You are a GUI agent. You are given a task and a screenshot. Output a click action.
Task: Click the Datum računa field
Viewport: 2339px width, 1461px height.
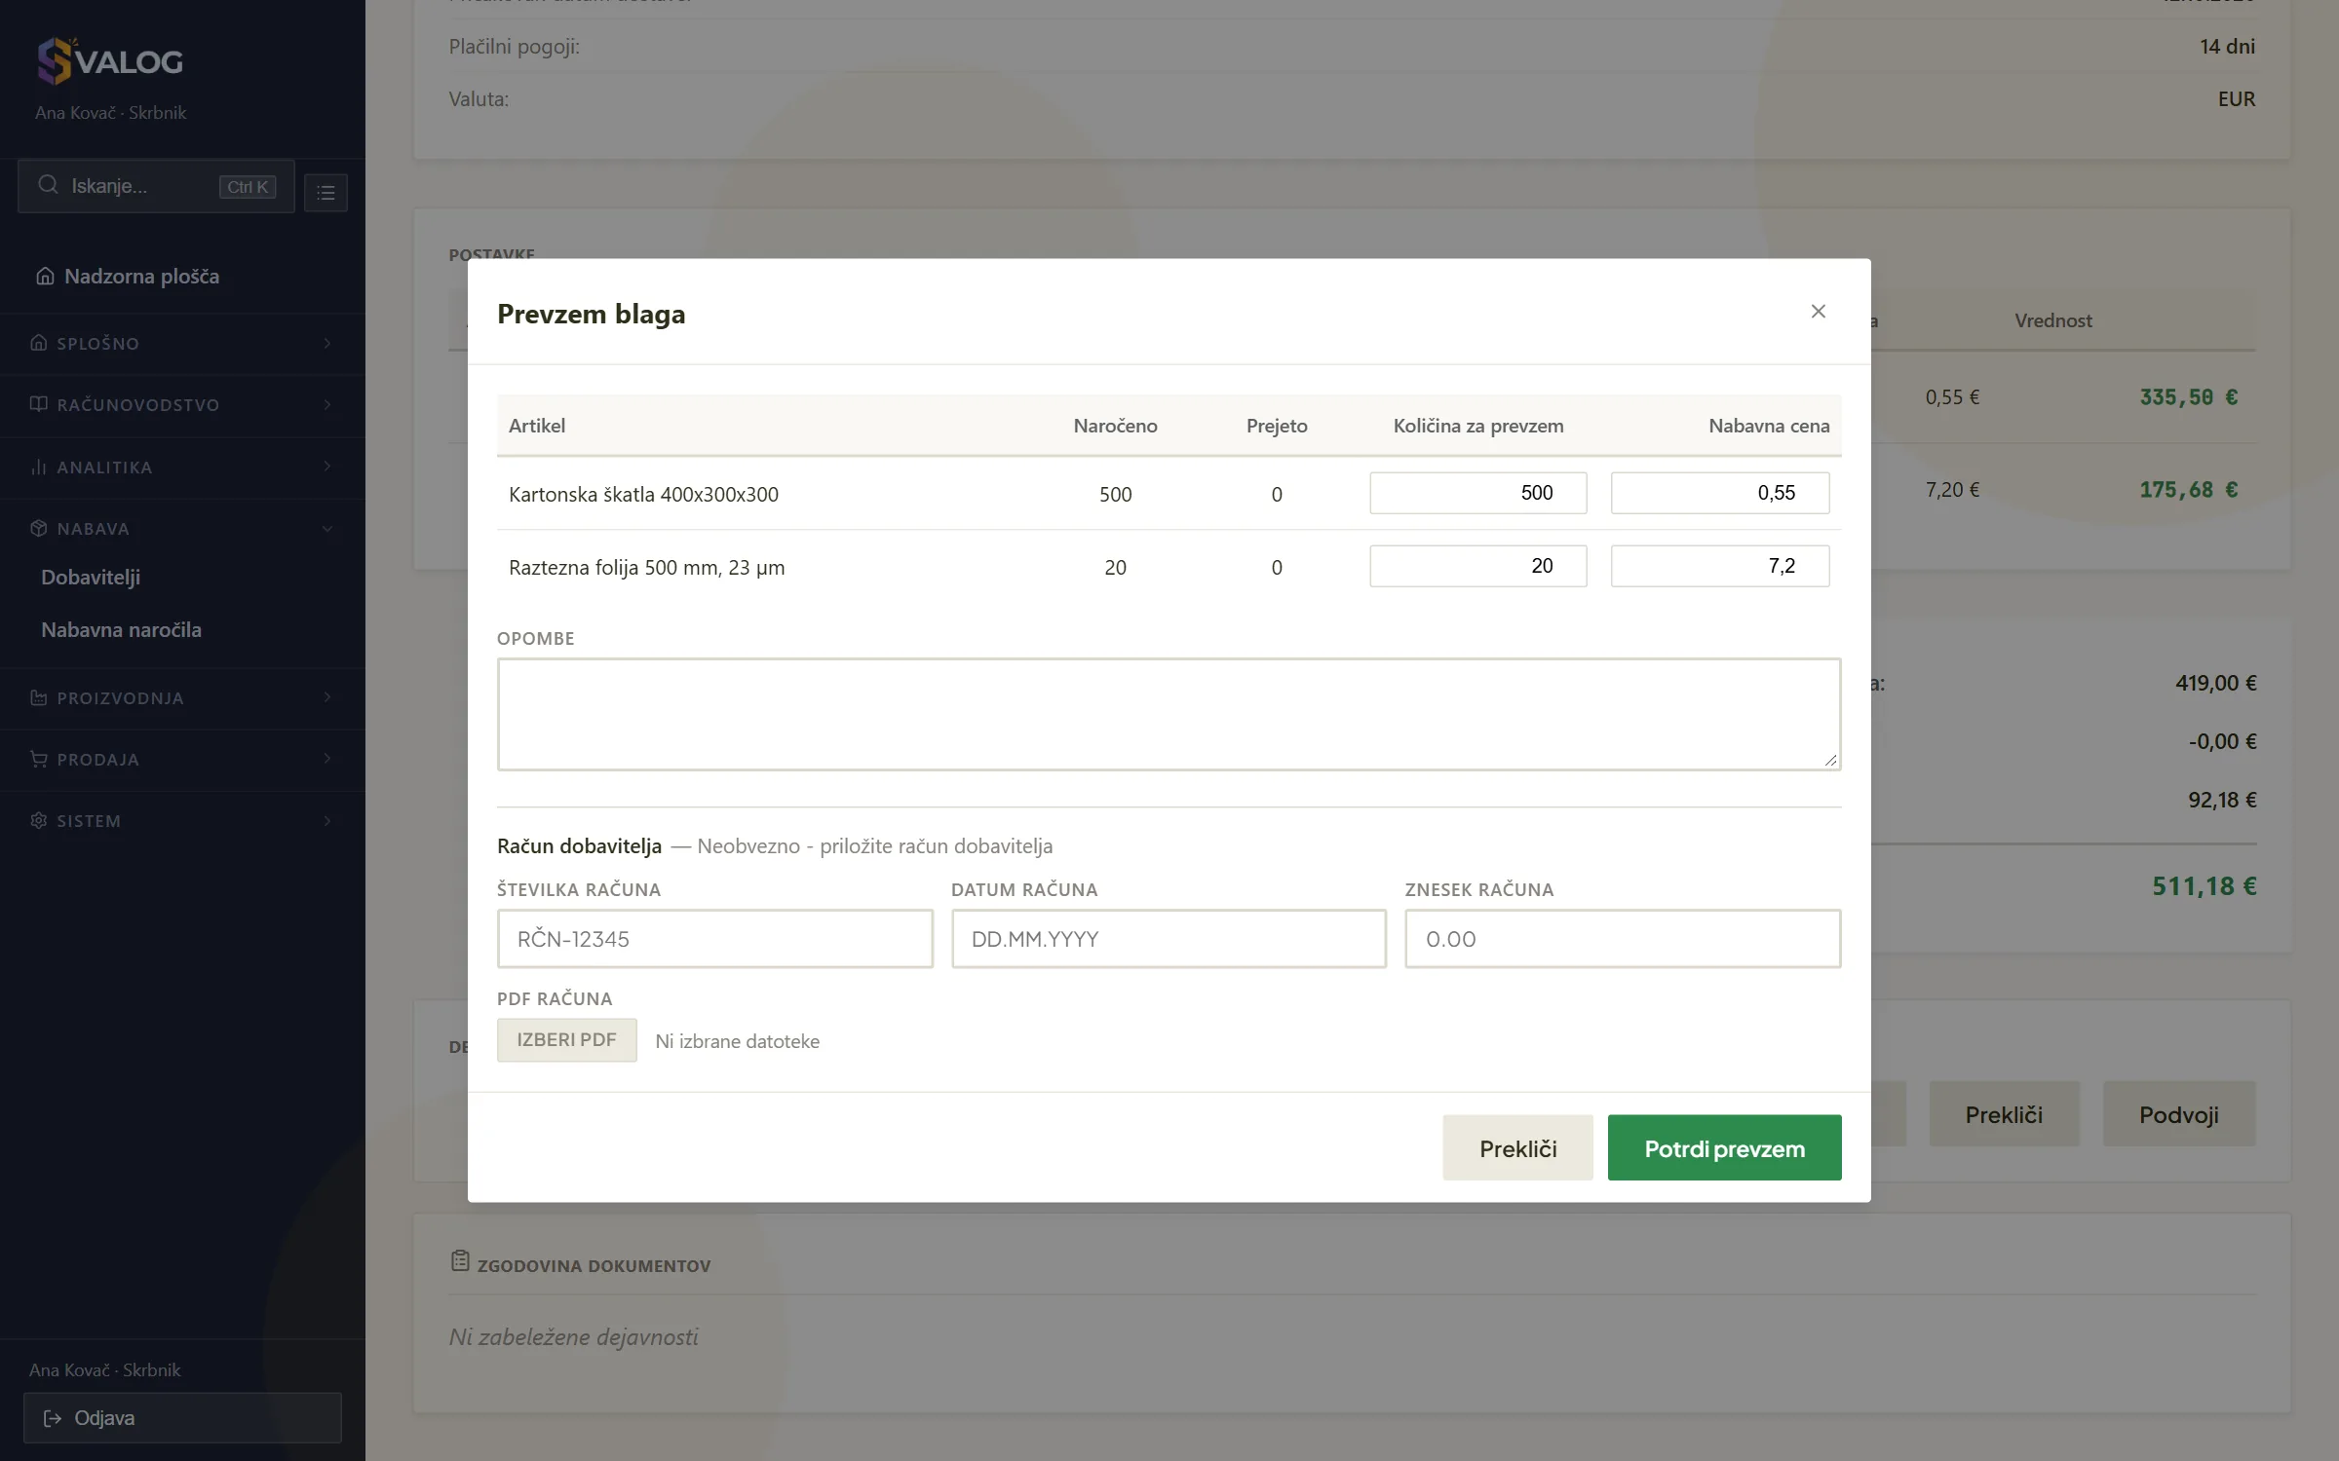1169,939
